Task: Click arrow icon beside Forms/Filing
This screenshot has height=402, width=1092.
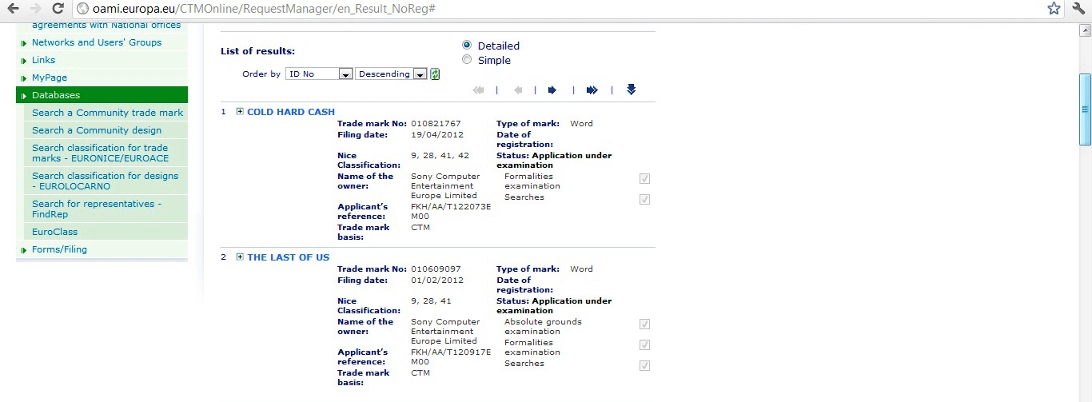Action: [24, 250]
